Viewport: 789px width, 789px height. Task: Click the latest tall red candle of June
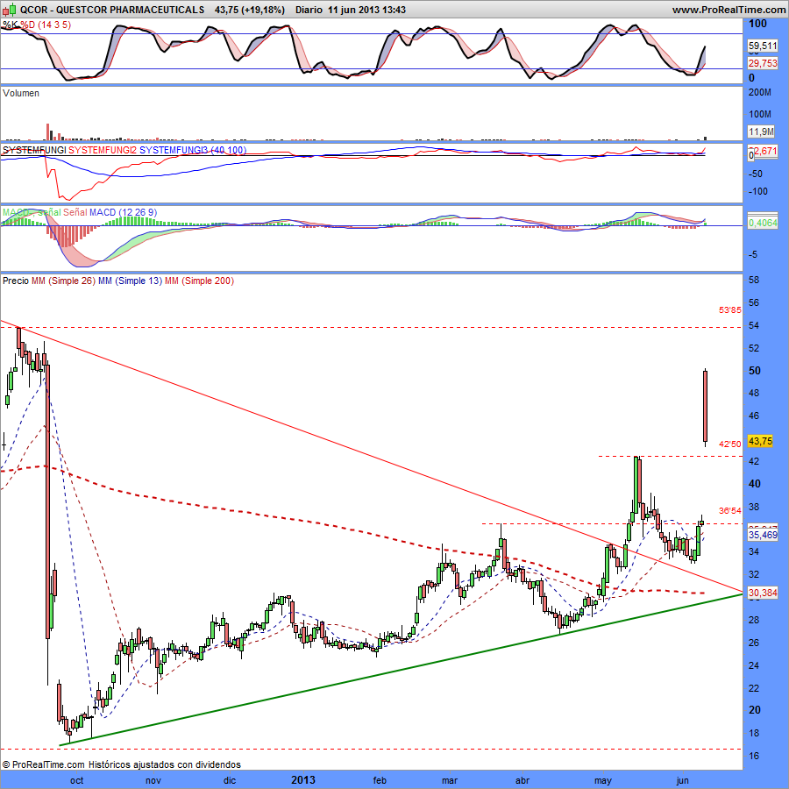point(706,407)
